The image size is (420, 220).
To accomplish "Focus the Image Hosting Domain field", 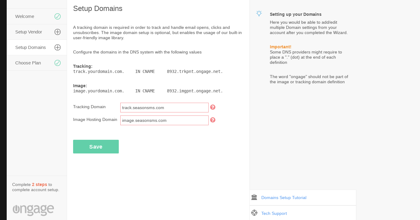I will (164, 120).
